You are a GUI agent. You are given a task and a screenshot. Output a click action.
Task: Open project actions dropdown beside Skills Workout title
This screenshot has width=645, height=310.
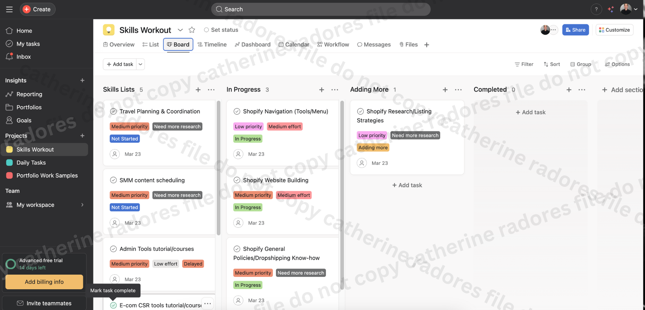[x=180, y=30]
